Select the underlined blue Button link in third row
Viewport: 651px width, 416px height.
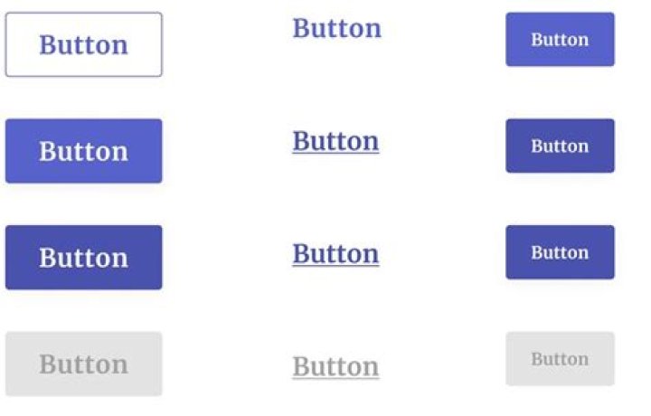(x=335, y=253)
